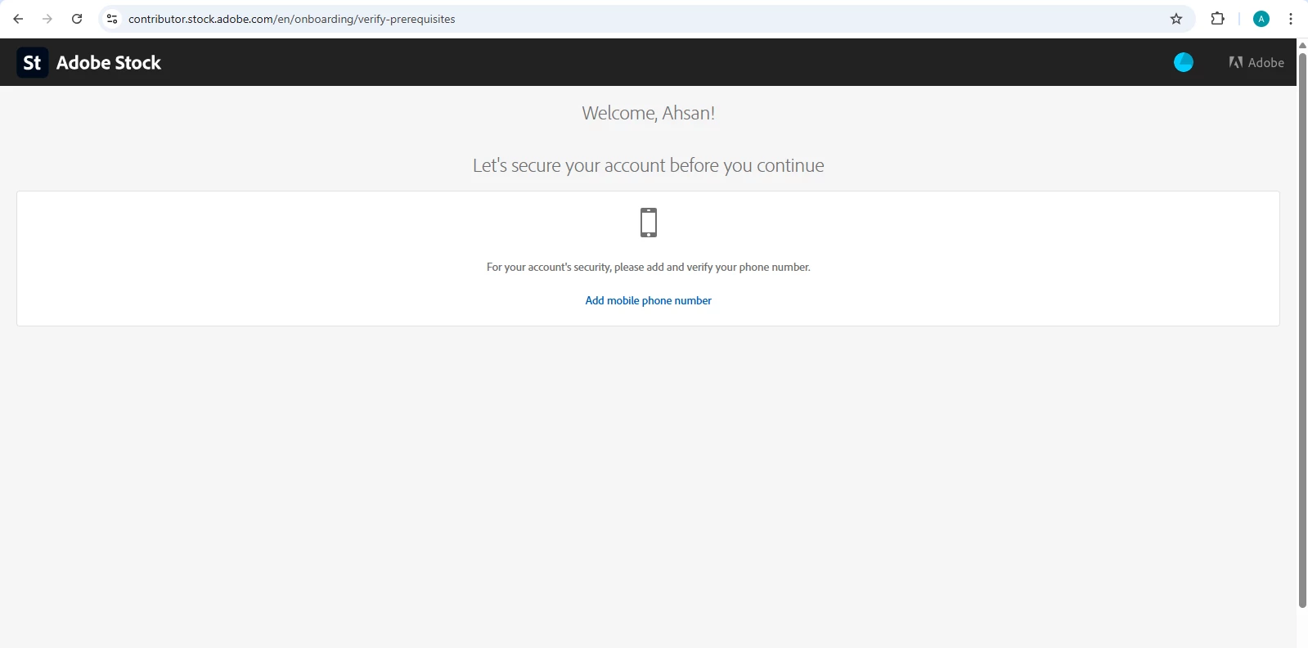Open the Extensions puzzle icon

pyautogui.click(x=1217, y=19)
